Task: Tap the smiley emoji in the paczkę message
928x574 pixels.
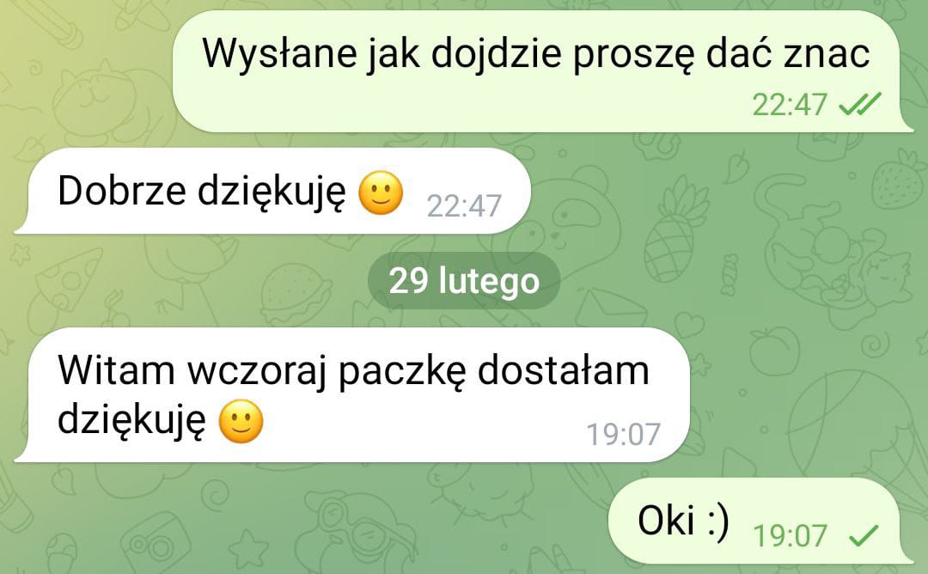Action: (241, 421)
